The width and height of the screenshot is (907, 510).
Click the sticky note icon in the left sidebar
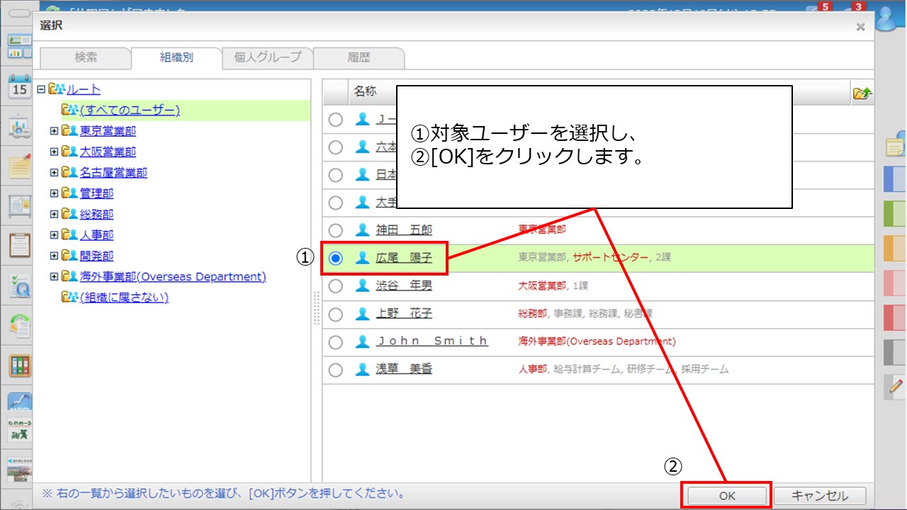[x=19, y=166]
